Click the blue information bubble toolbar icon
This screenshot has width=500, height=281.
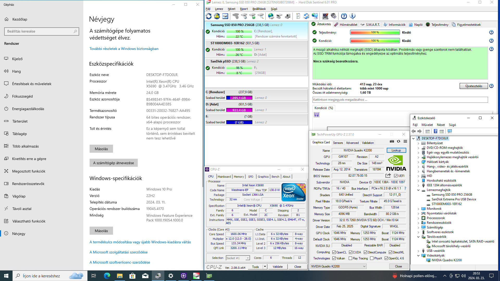[x=352, y=16]
